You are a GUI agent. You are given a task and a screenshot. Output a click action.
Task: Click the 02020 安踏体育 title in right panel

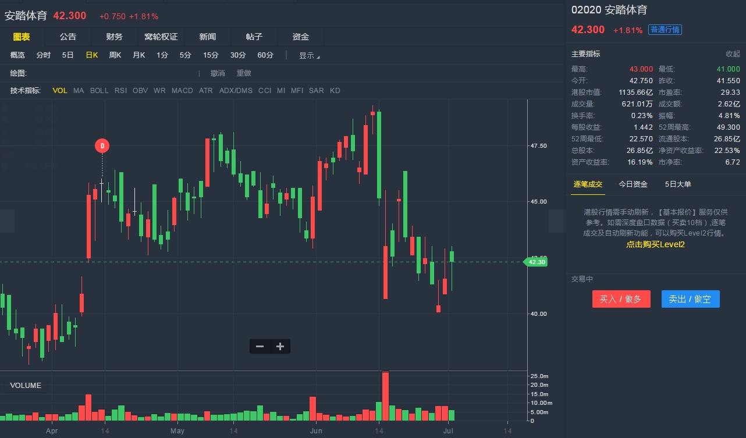(x=609, y=10)
